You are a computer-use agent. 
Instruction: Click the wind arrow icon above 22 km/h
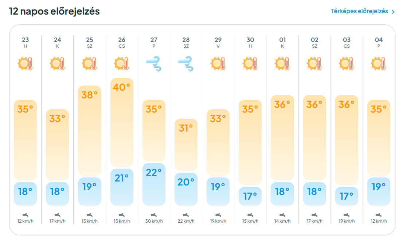coord(186,215)
